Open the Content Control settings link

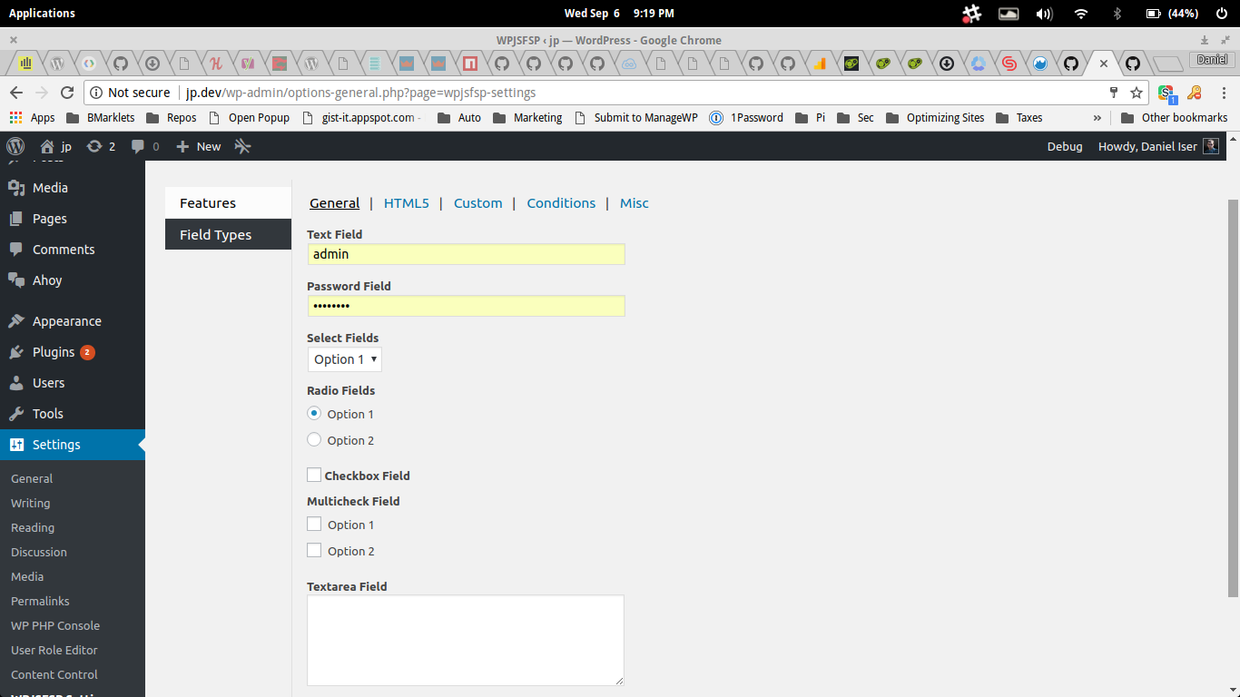(54, 674)
